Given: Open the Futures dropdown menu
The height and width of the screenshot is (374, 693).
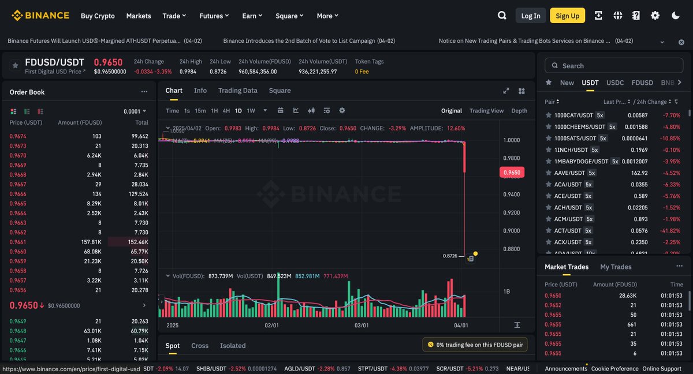Looking at the screenshot, I should pyautogui.click(x=214, y=16).
